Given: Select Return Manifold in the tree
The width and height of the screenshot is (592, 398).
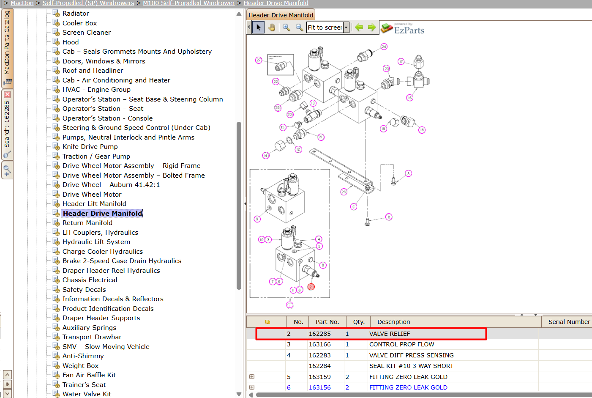Looking at the screenshot, I should (87, 223).
